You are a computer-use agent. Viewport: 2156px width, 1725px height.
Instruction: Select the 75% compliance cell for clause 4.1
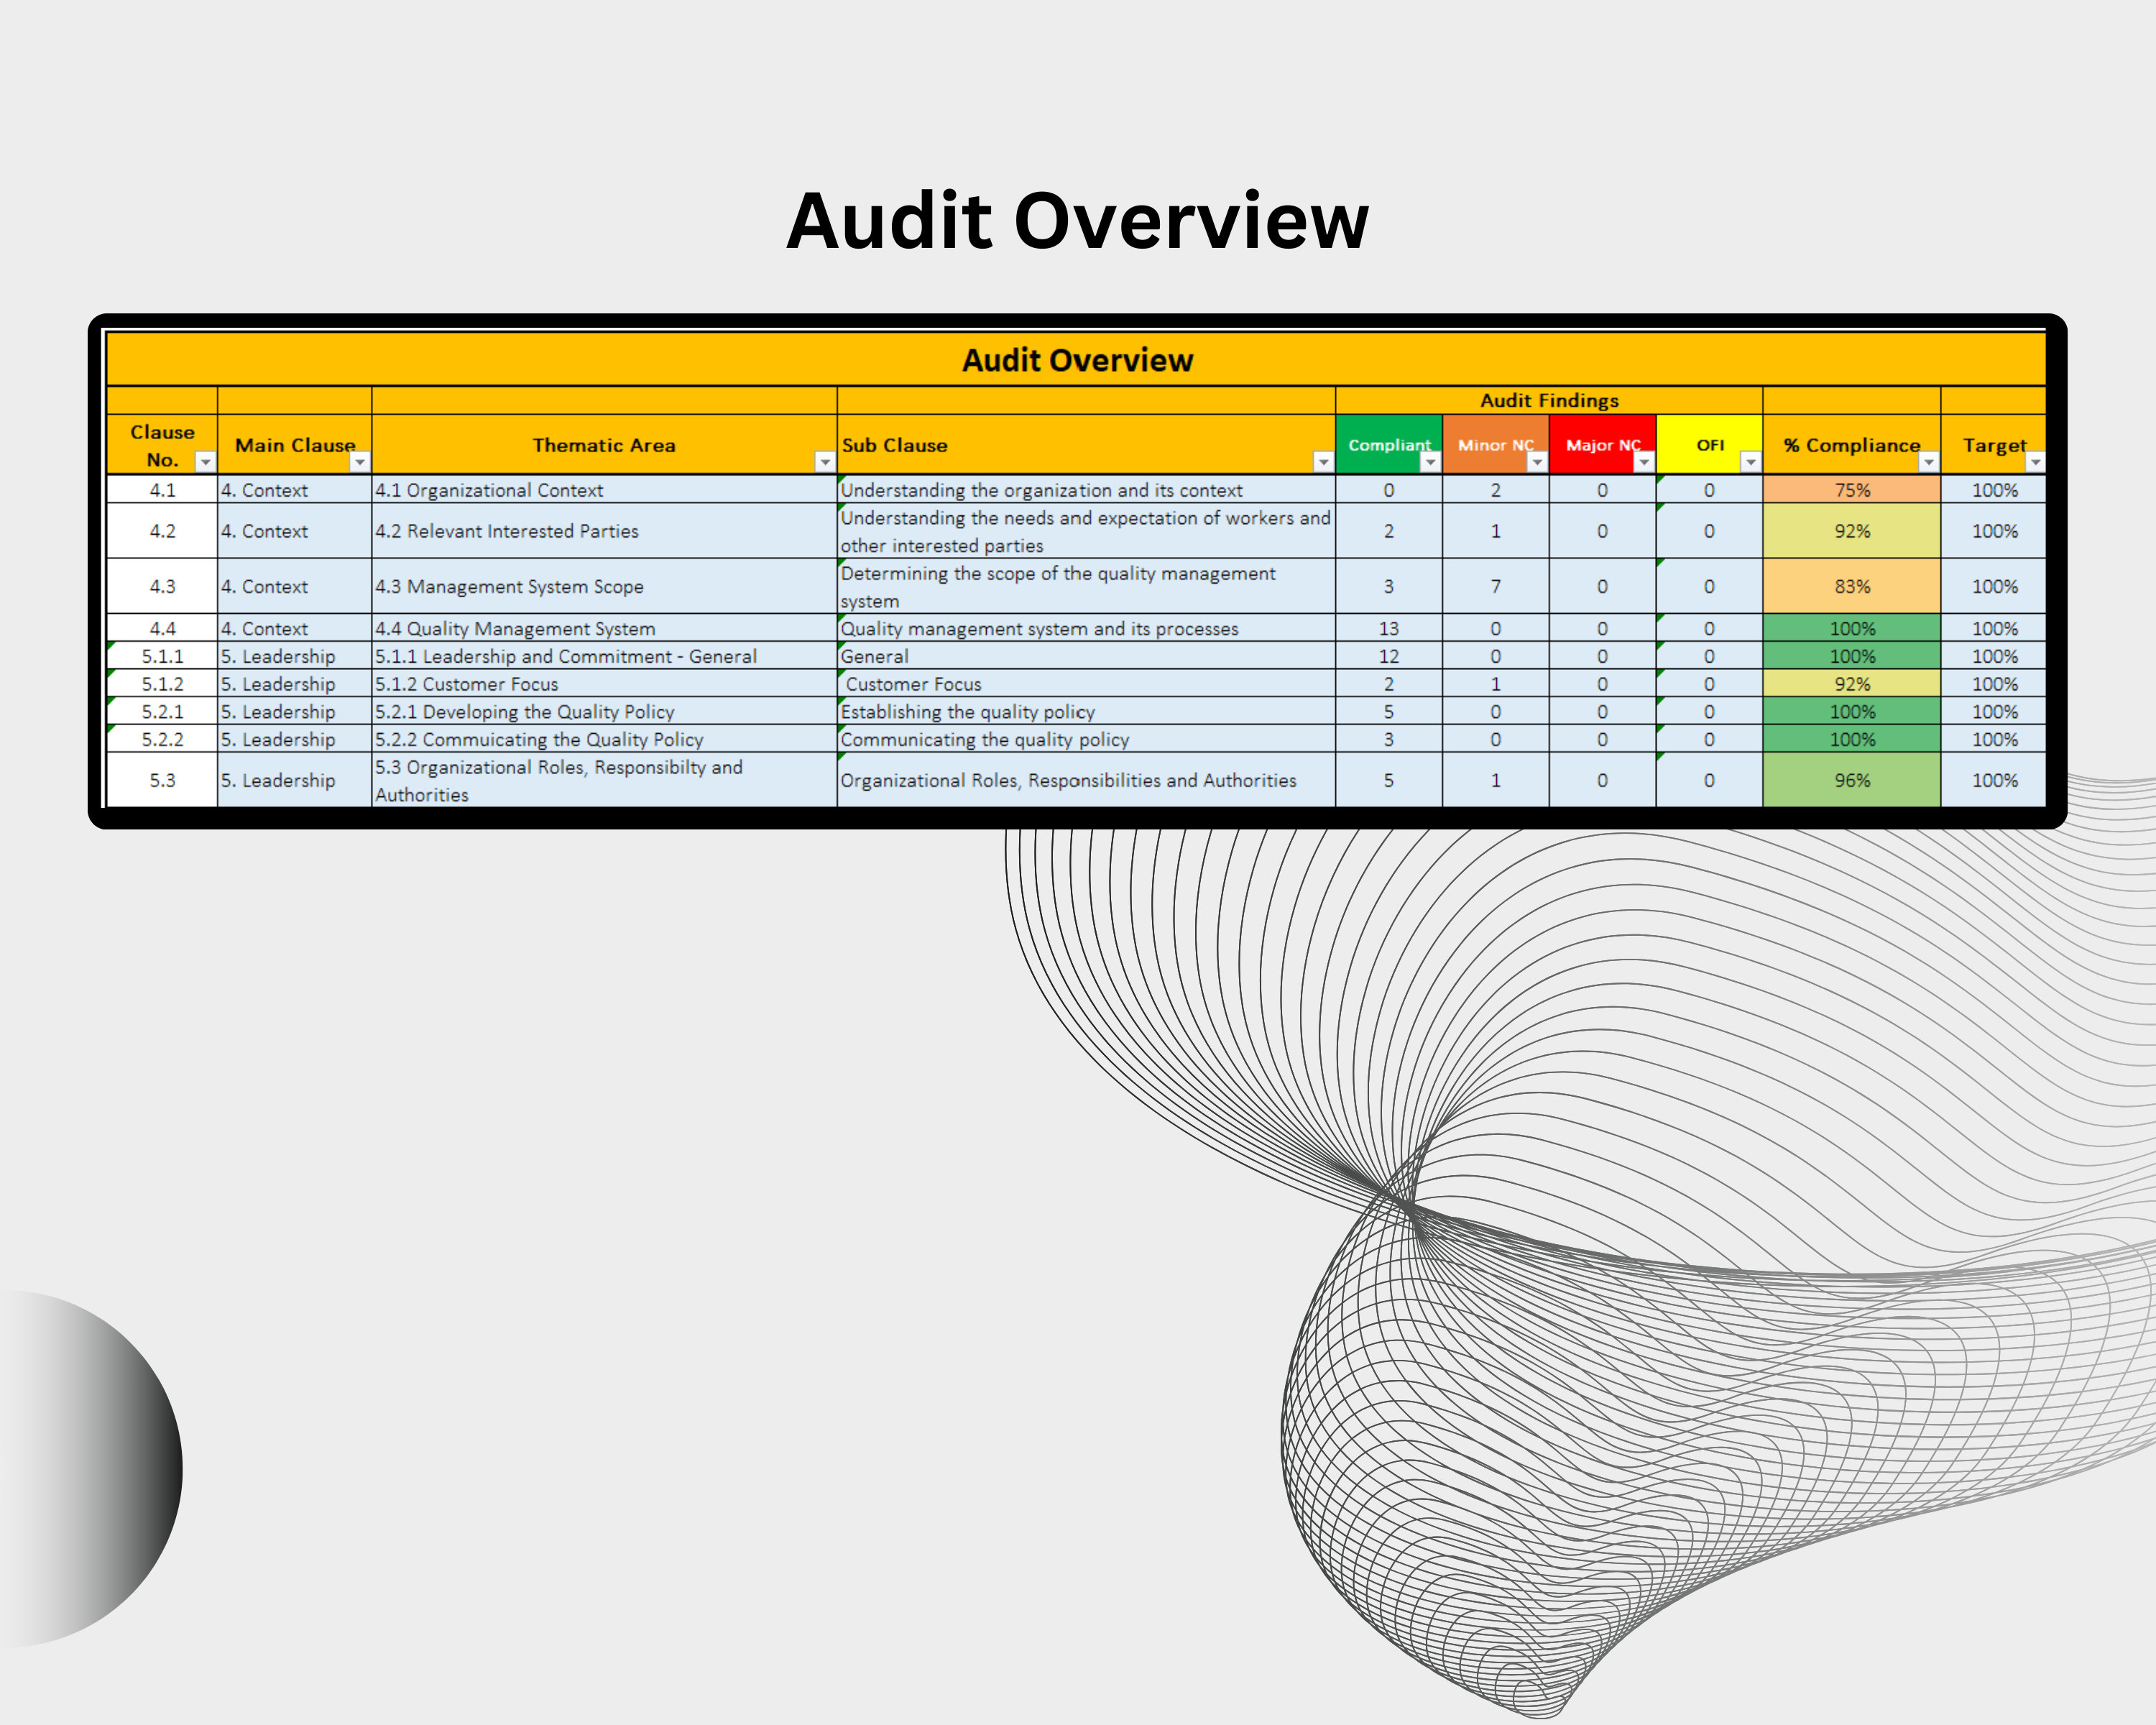tap(1854, 490)
